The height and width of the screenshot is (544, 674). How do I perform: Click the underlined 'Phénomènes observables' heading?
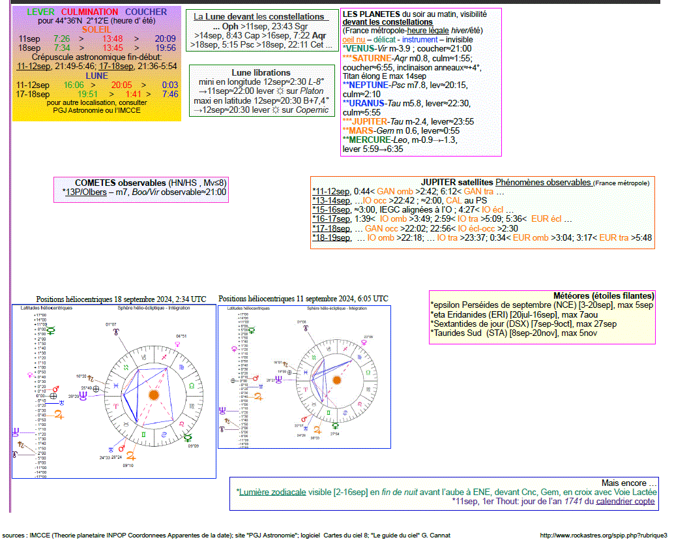point(544,183)
